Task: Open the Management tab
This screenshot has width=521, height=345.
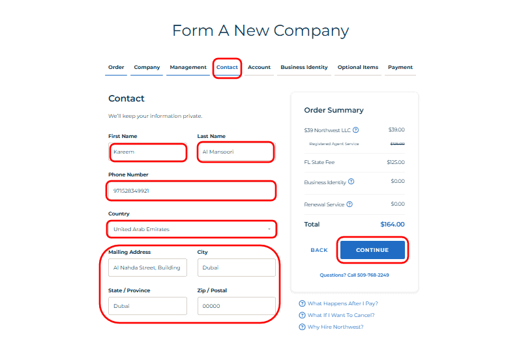Action: pos(188,68)
